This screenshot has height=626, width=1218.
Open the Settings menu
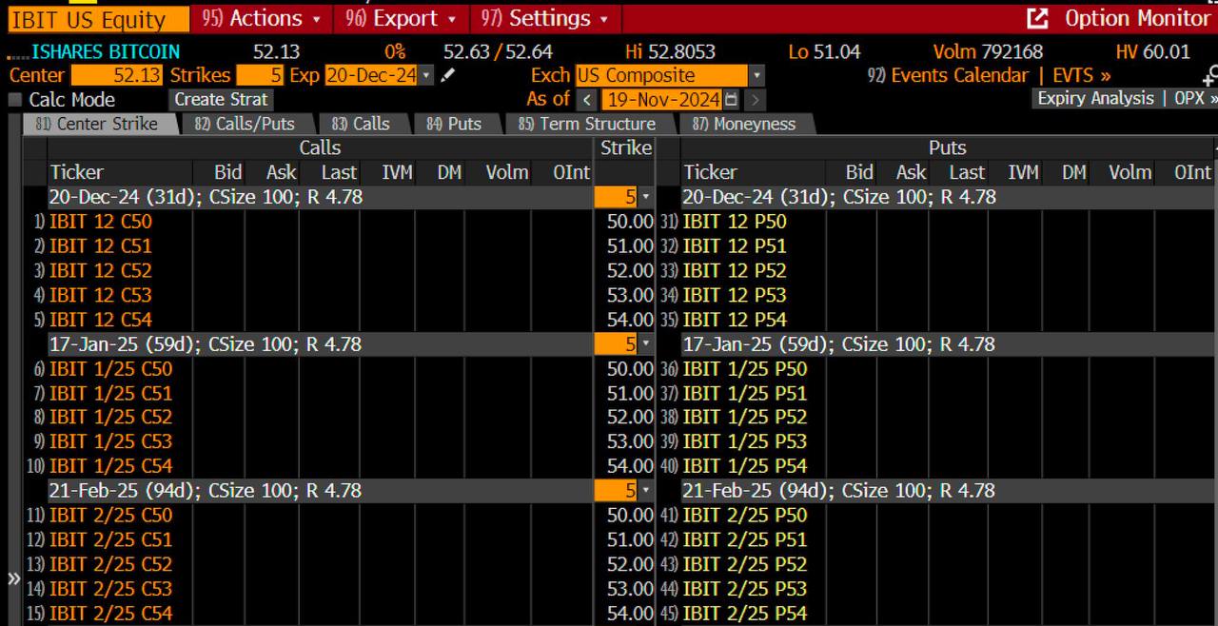[545, 18]
